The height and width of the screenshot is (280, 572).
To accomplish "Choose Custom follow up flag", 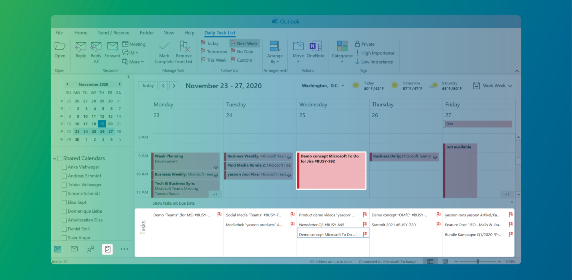I will pyautogui.click(x=241, y=60).
